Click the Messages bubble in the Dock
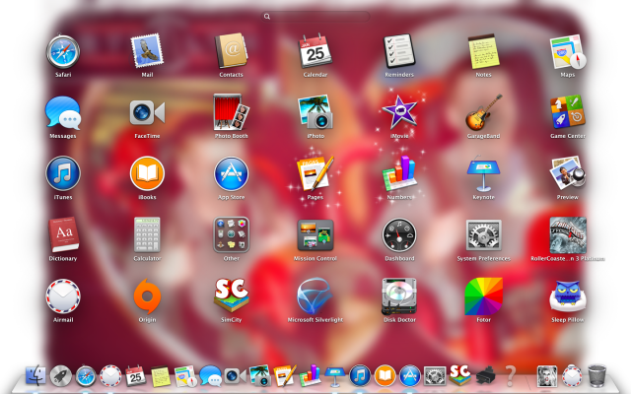This screenshot has height=394, width=631. tap(210, 376)
